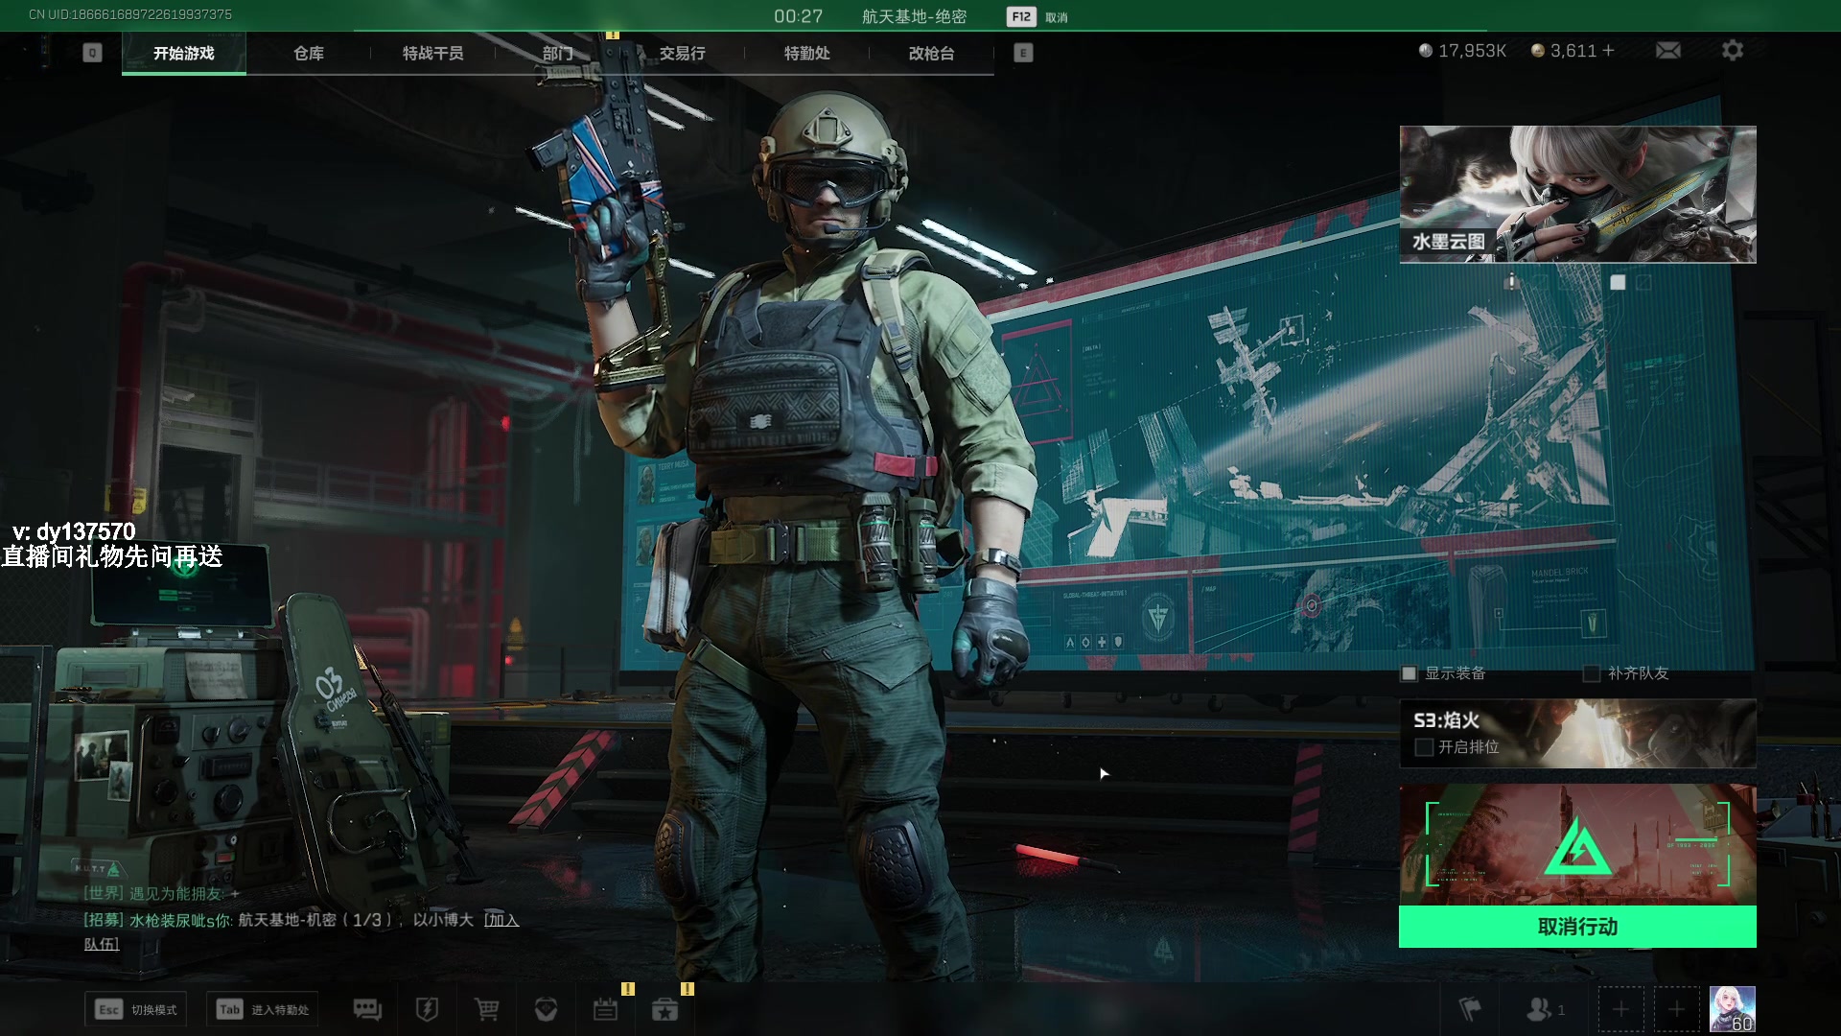Click Tab 进入特勤处 button
This screenshot has height=1036, width=1841.
pyautogui.click(x=263, y=1009)
